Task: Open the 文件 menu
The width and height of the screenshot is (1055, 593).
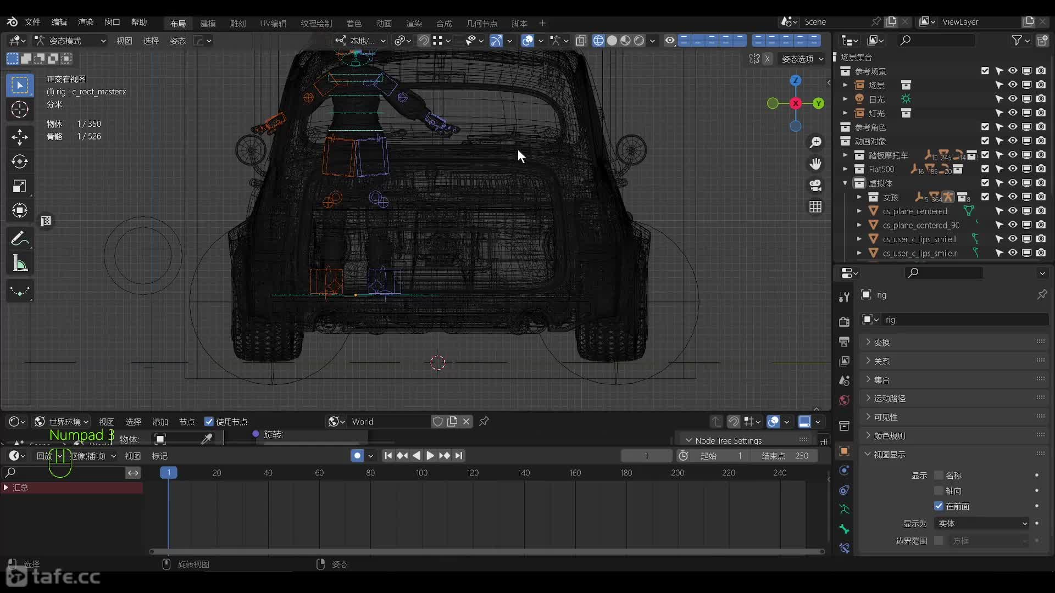Action: click(x=32, y=22)
